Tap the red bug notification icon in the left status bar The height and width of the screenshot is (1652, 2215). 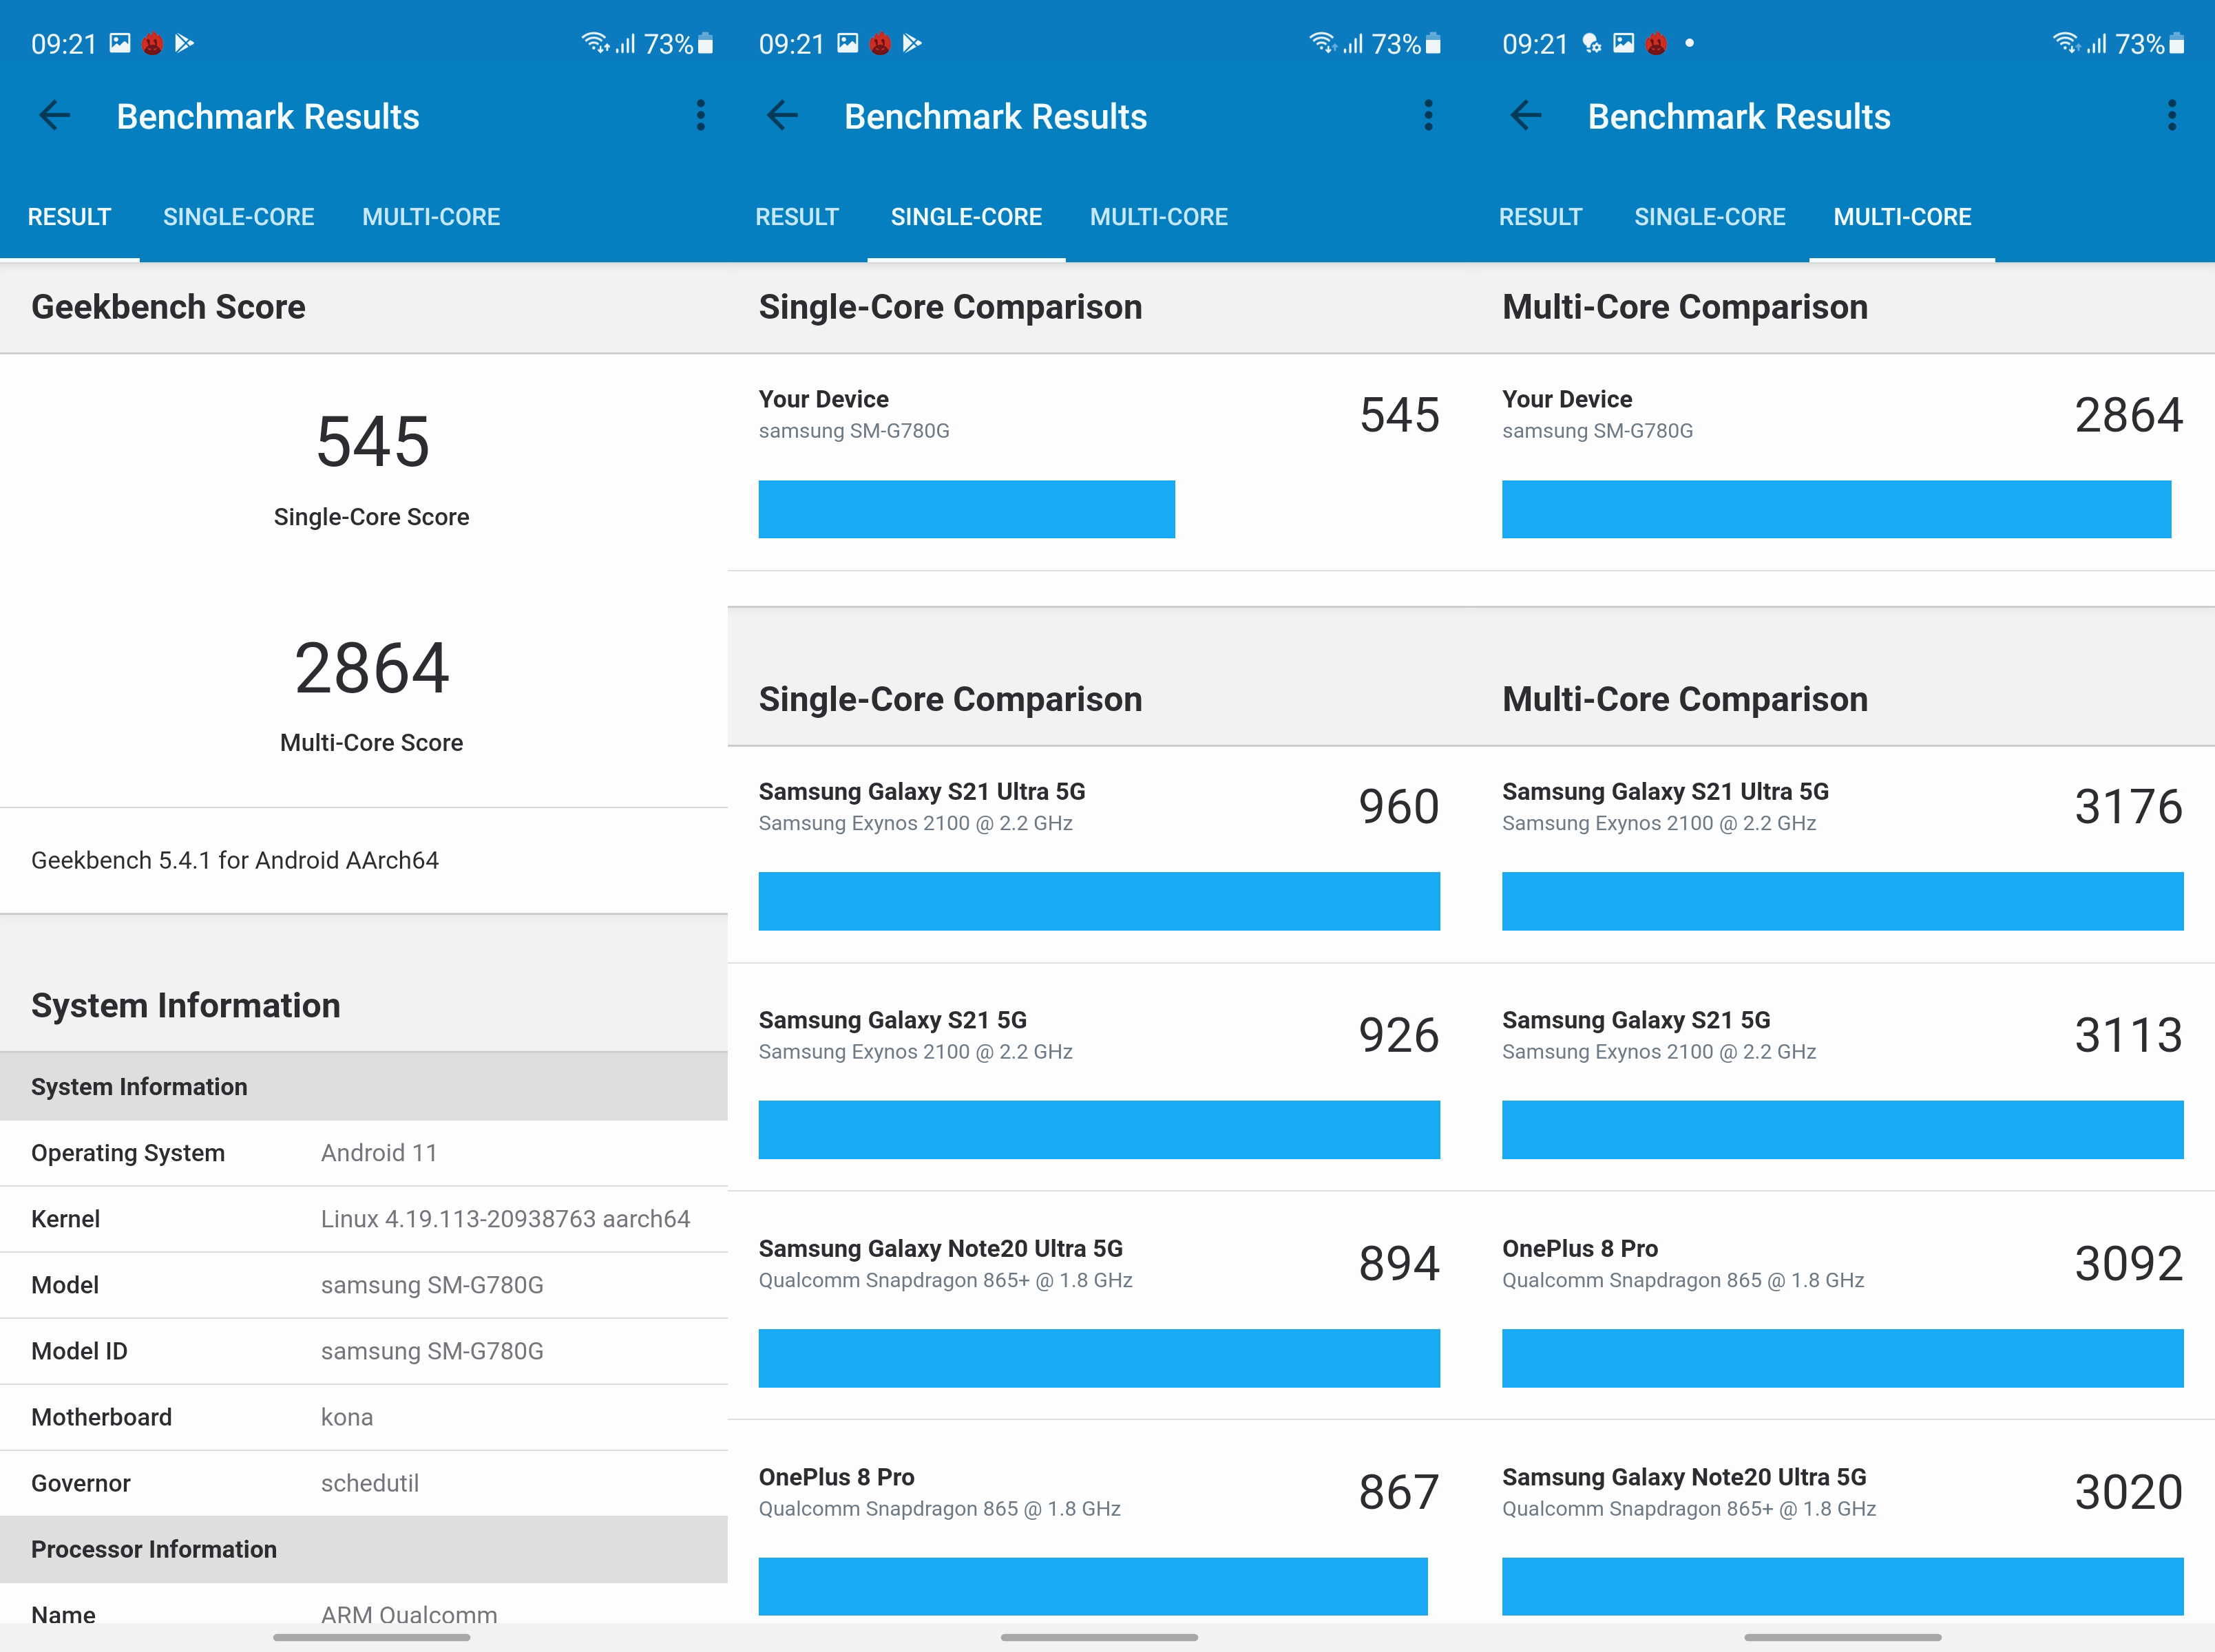pos(152,44)
